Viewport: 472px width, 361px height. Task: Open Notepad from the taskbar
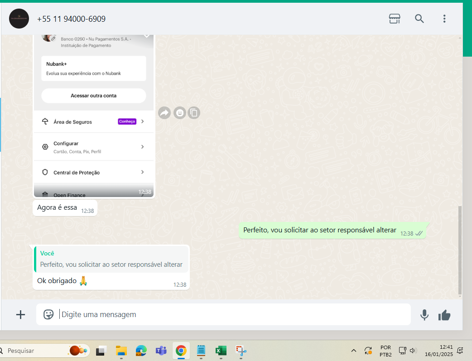coord(201,351)
